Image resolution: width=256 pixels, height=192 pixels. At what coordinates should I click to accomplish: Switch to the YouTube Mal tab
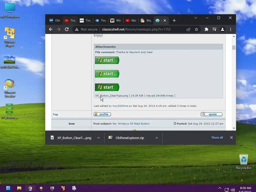pyautogui.click(x=131, y=20)
